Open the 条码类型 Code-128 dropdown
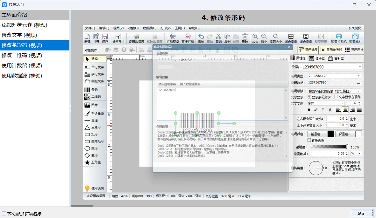This screenshot has width=376, height=218. [x=334, y=76]
